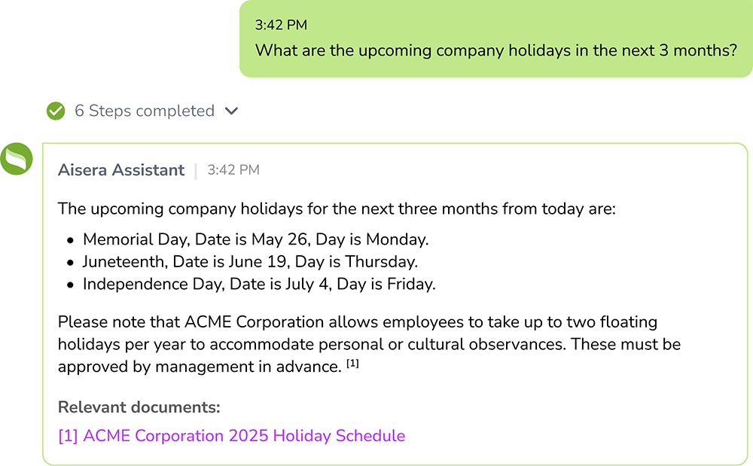753x466 pixels.
Task: Click the assistant reply's 3:42 PM timestamp
Action: point(233,170)
